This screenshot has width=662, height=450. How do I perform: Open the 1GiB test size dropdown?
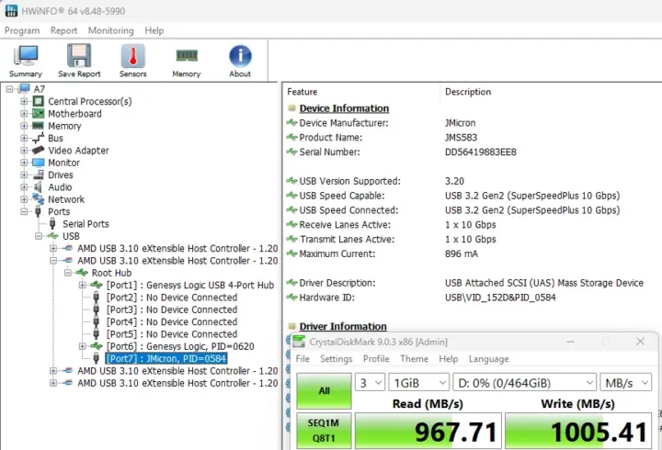[419, 383]
